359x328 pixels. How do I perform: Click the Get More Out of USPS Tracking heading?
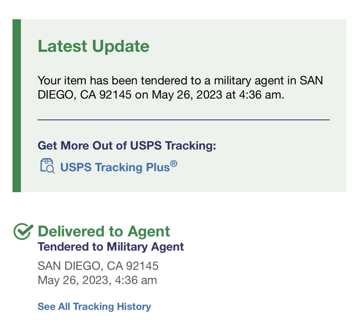(x=127, y=146)
